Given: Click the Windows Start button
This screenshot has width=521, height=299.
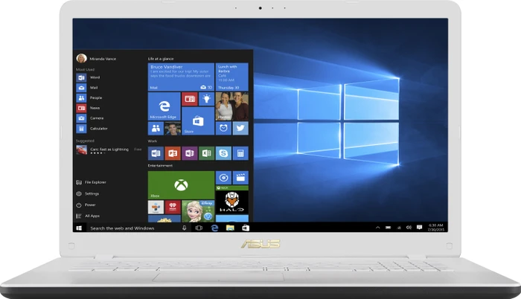Looking at the screenshot, I should coord(79,228).
